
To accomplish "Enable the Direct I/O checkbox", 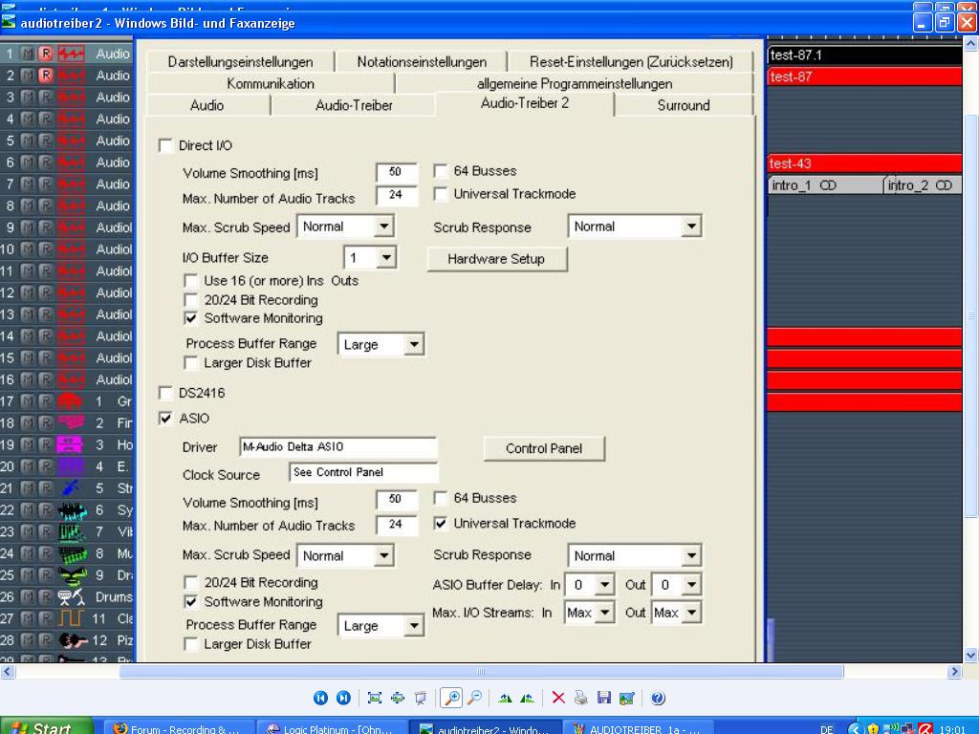I will point(165,145).
